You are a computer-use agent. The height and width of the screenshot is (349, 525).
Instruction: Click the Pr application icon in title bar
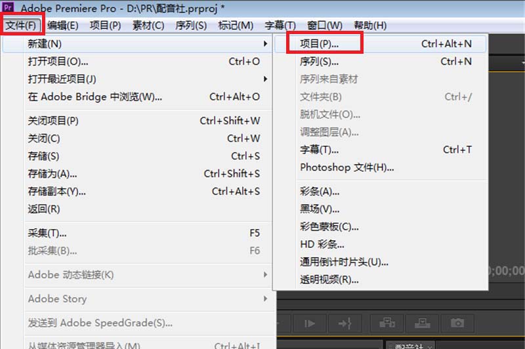(8, 7)
